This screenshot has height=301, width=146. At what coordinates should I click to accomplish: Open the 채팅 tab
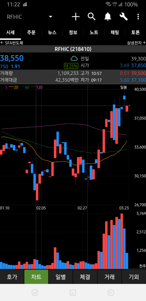tap(115, 32)
